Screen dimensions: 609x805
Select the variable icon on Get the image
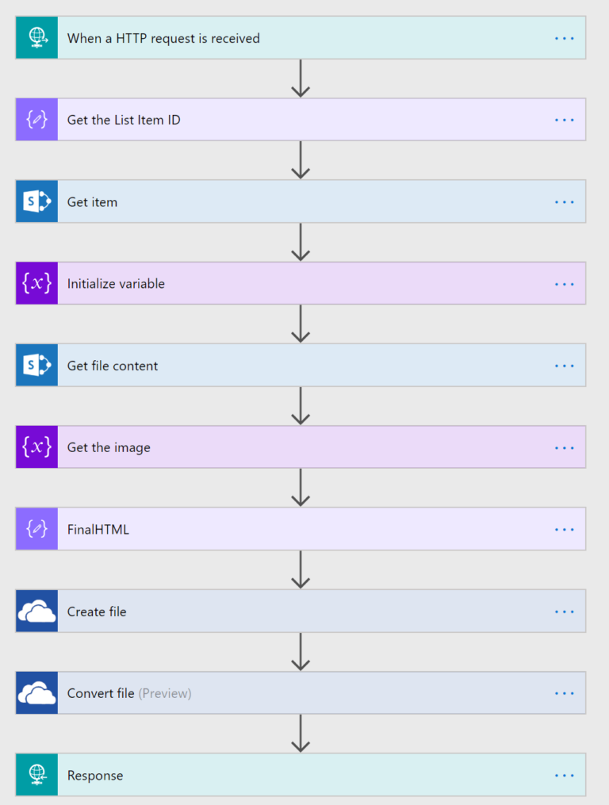(36, 447)
